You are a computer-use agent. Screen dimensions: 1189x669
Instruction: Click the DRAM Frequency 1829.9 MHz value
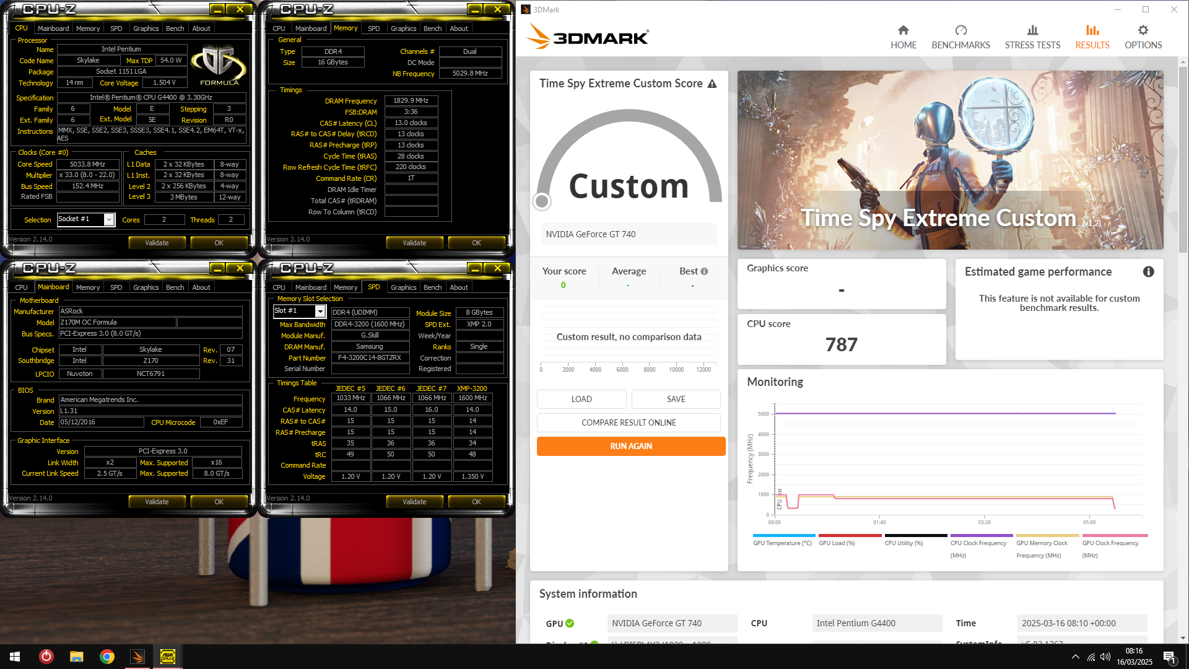[411, 100]
